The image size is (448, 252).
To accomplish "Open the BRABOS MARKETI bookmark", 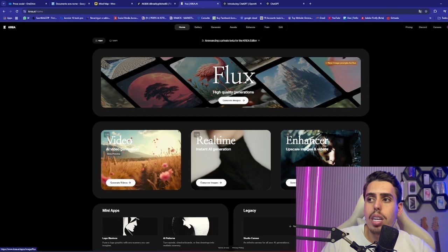I will [182, 18].
